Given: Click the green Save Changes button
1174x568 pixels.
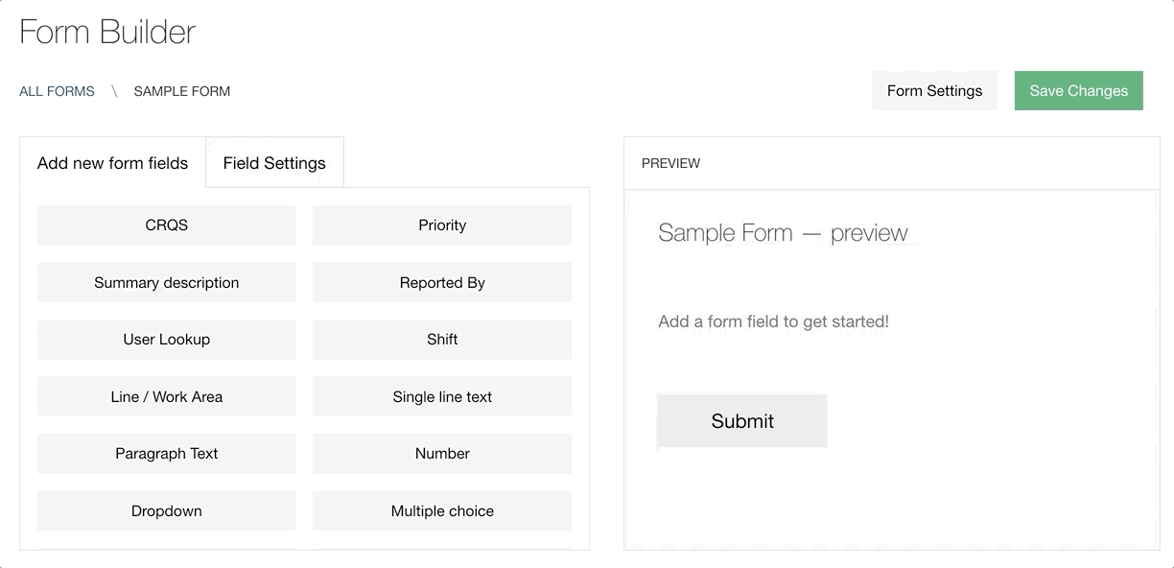Looking at the screenshot, I should (x=1078, y=91).
